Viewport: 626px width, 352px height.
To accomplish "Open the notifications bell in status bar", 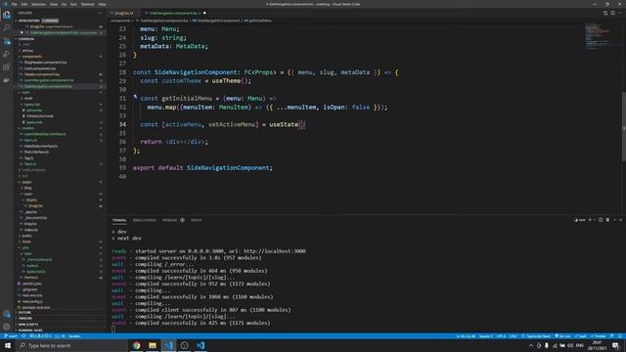I will click(620, 336).
